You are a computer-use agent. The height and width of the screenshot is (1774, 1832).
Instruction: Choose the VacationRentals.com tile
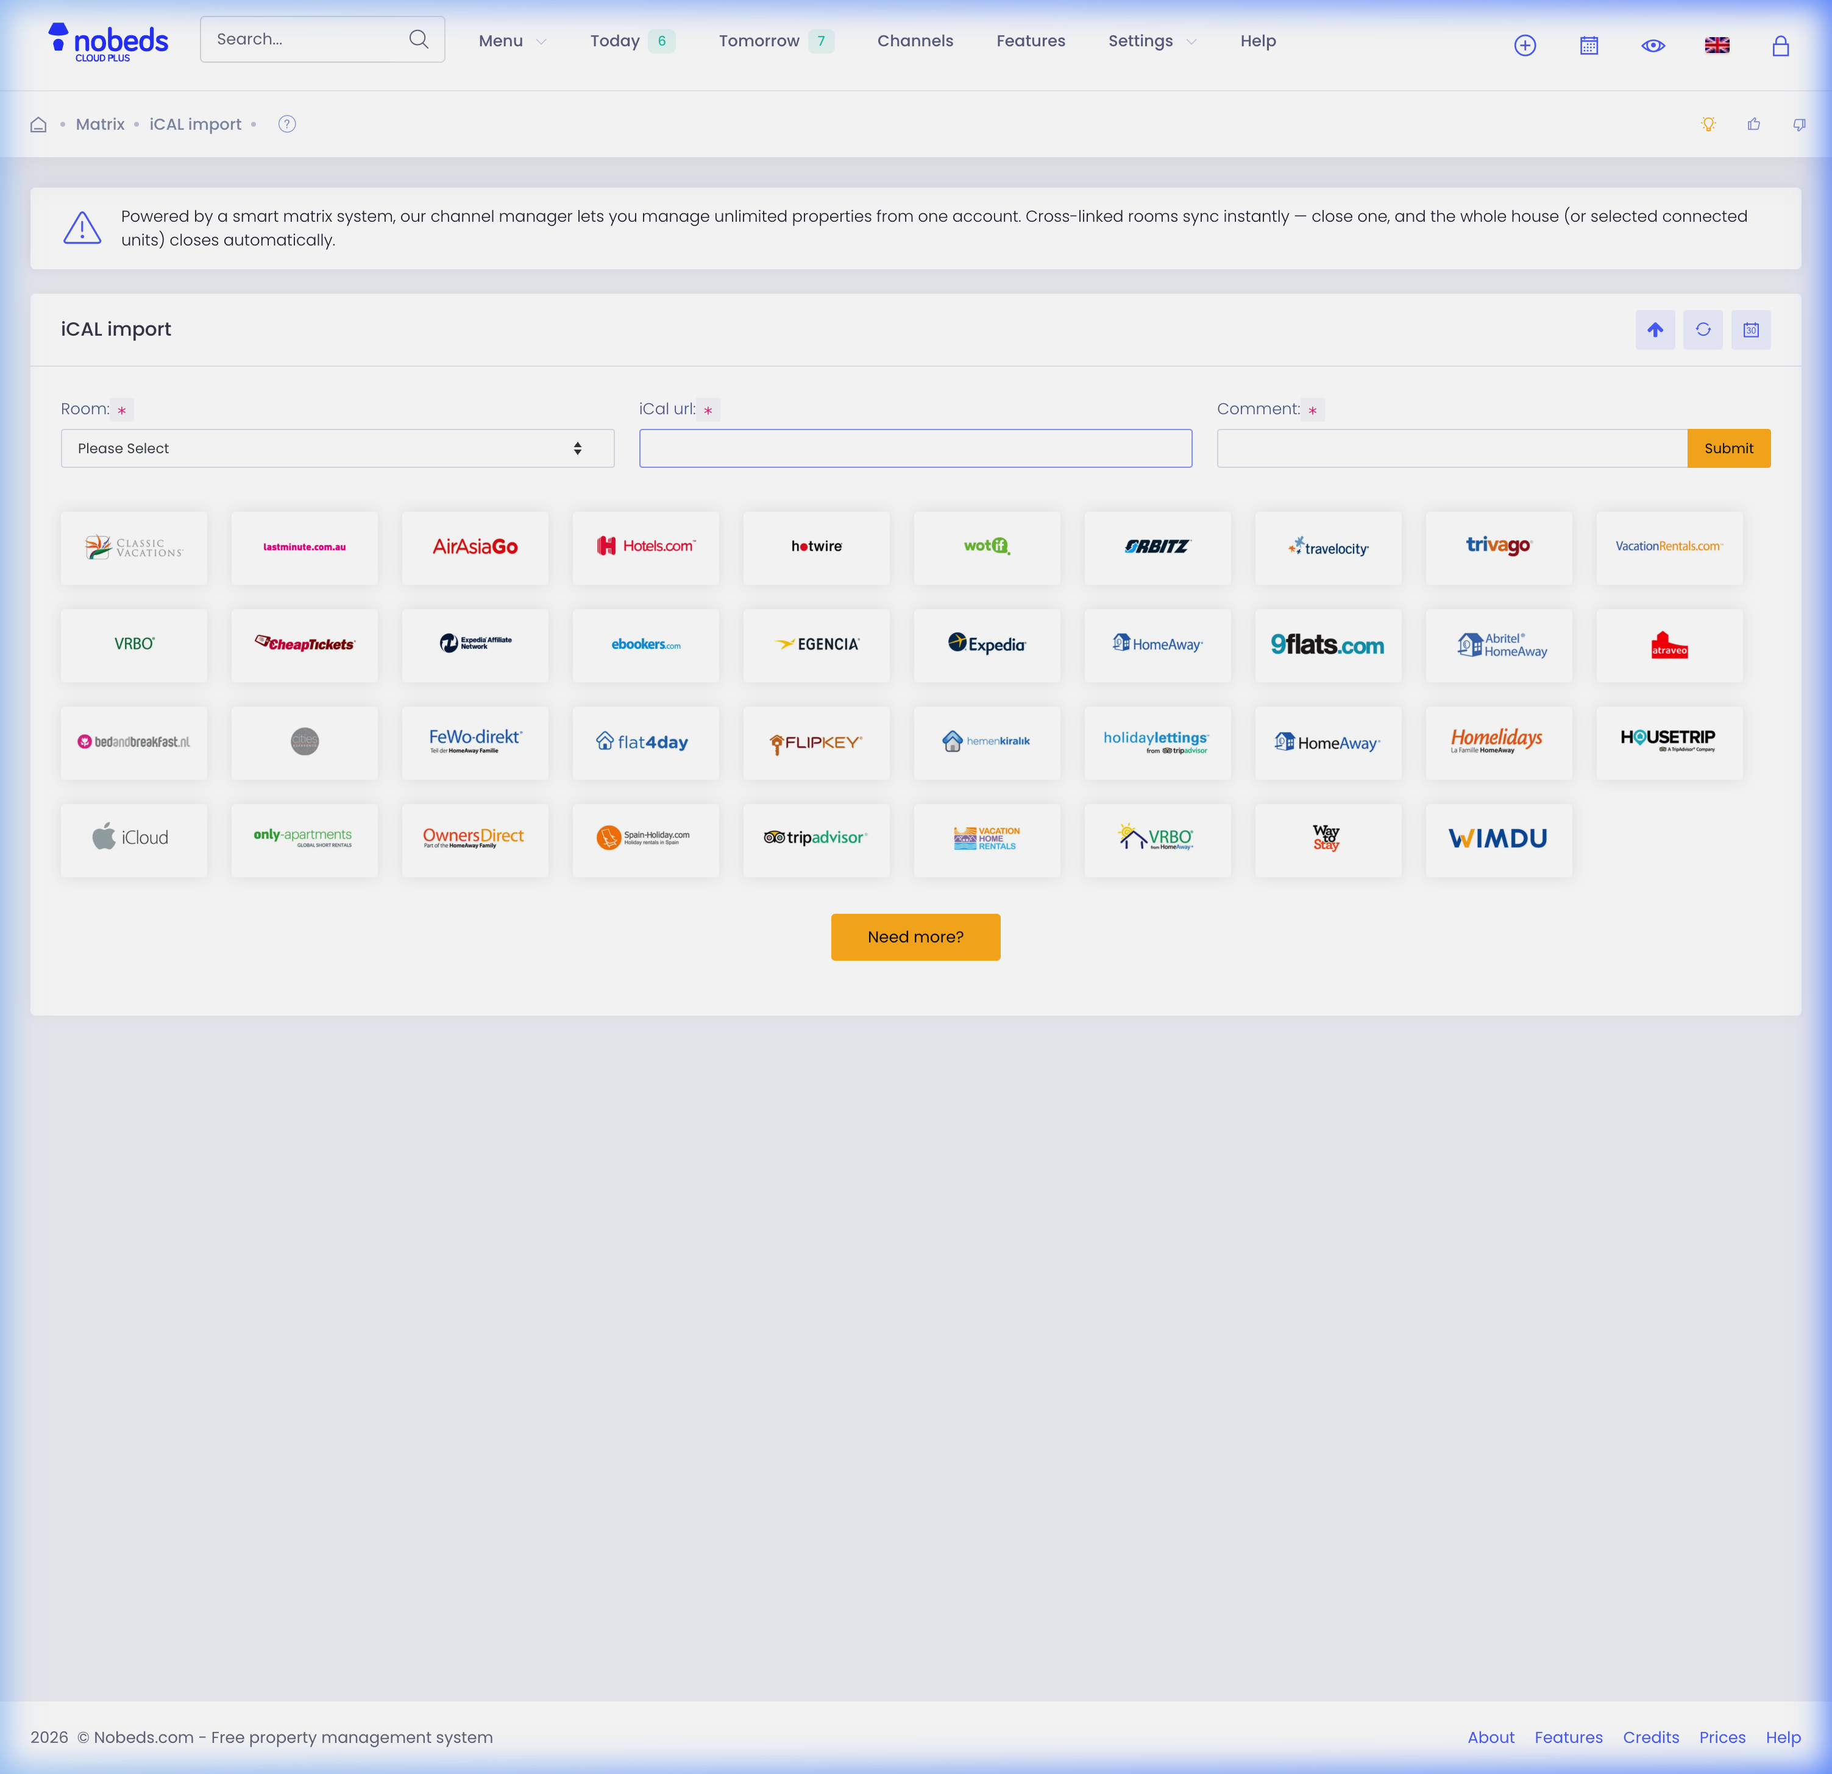coord(1669,548)
